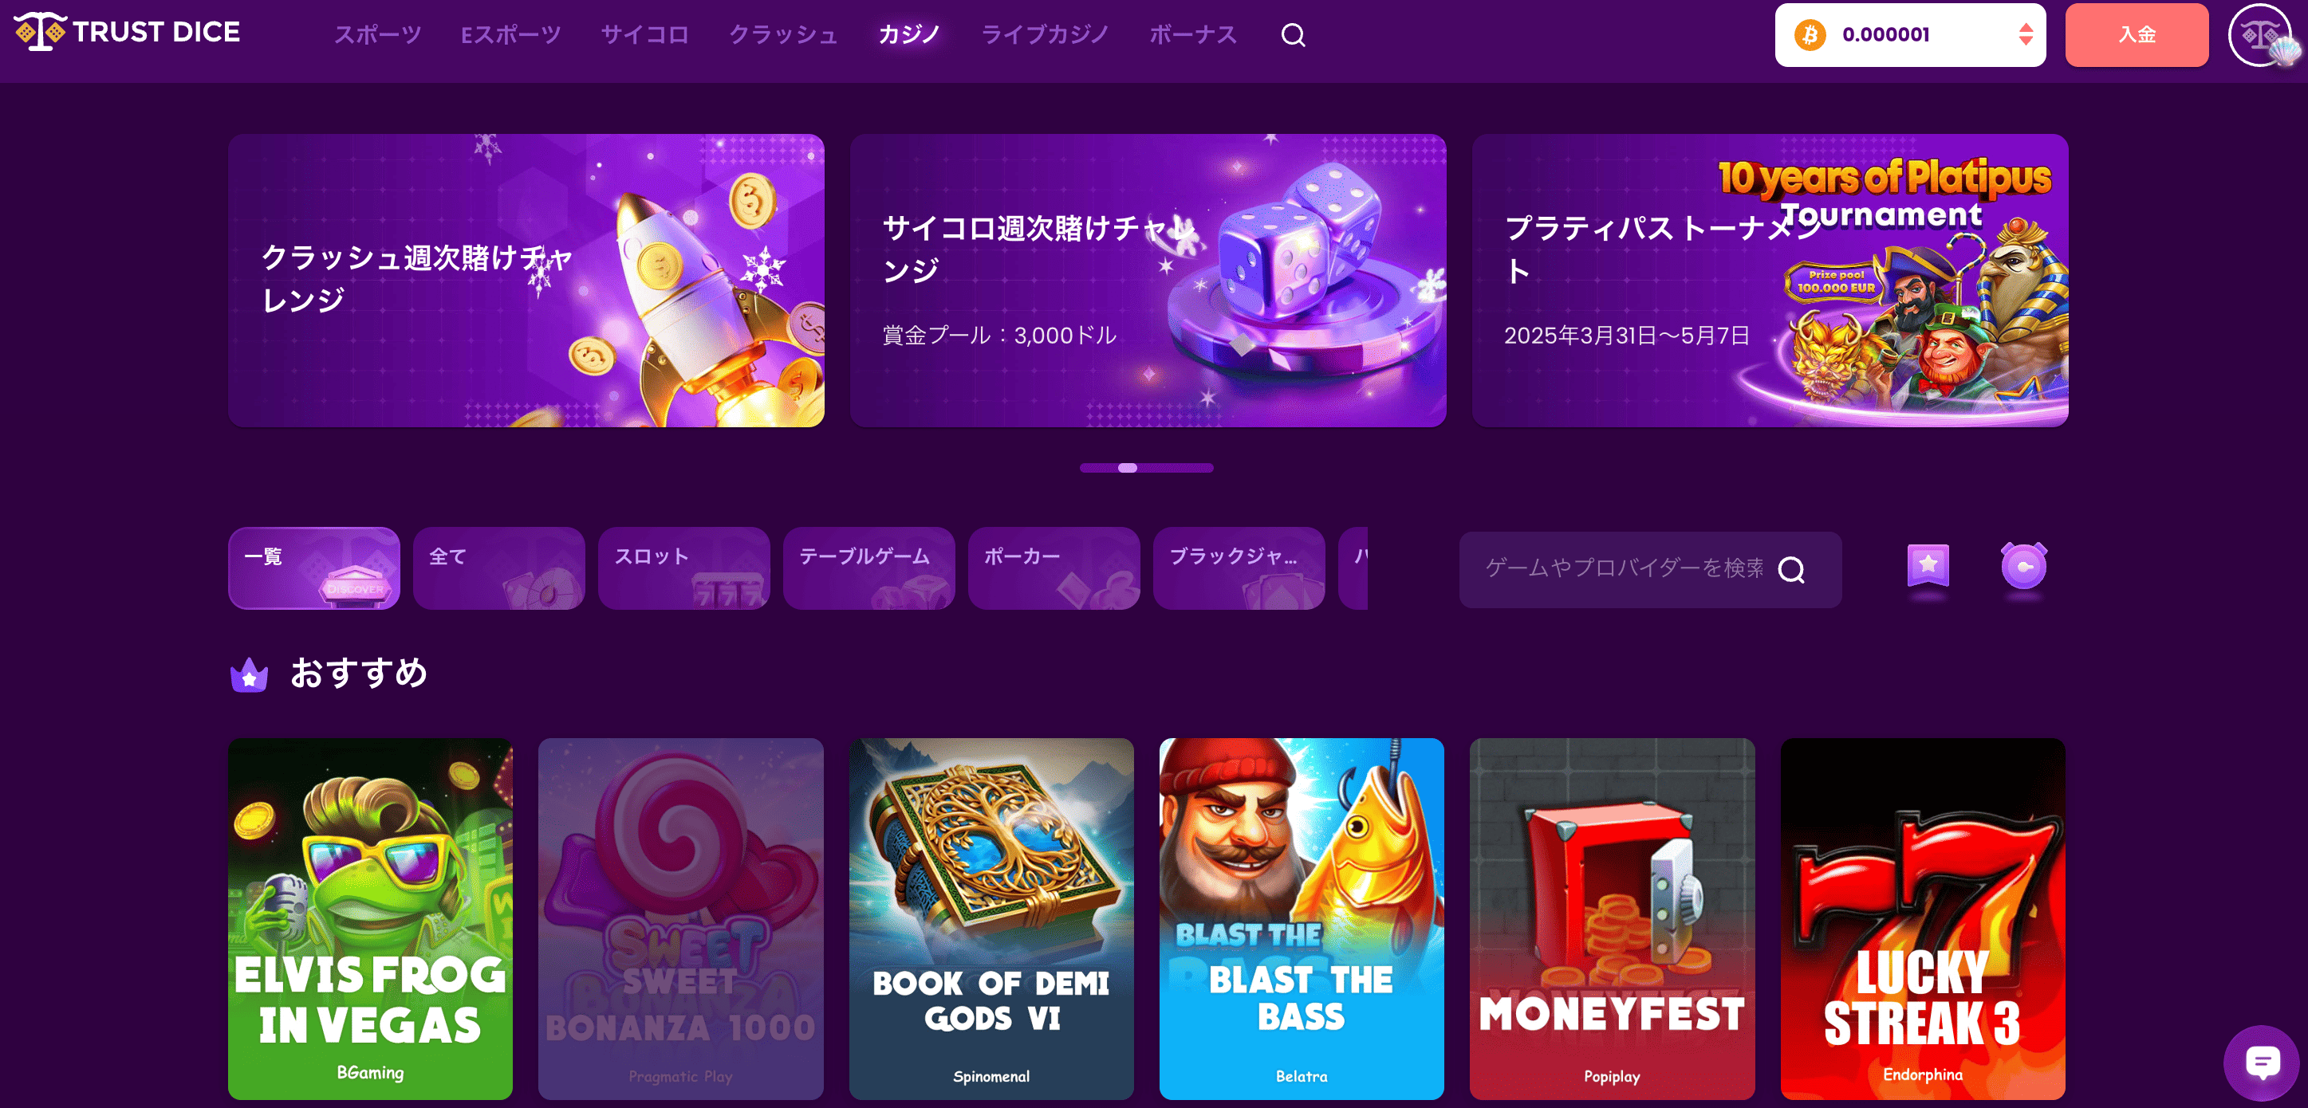Select the スロット category tab
Screen dimensions: 2308x1108
pos(683,568)
